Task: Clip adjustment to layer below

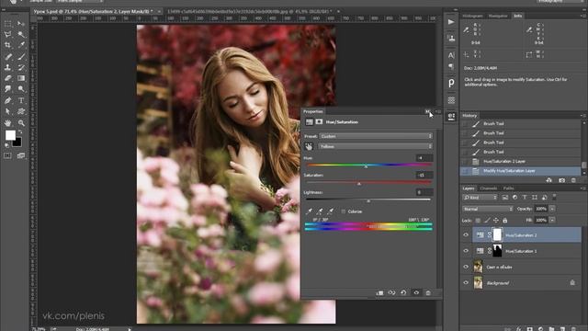Action: [379, 292]
